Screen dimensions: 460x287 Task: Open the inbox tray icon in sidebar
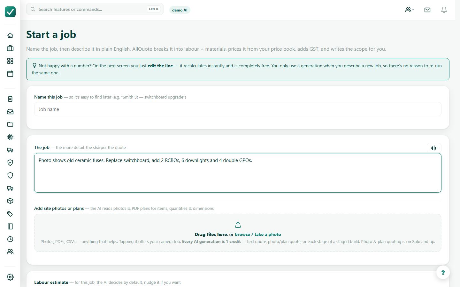[x=10, y=112]
